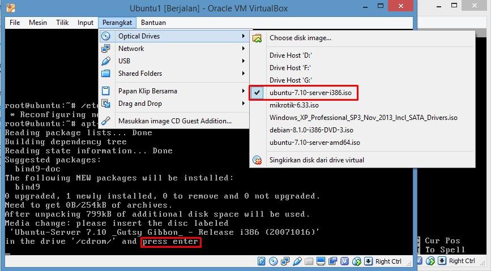Maximize the Ubuntu1 VirtualBox window
Viewport: 491px width, 271px height.
click(x=381, y=6)
